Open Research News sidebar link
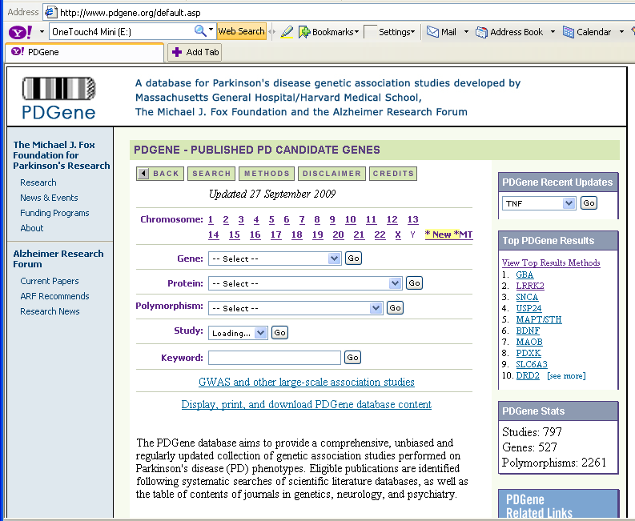Screen dimensions: 635x521 [x=50, y=311]
